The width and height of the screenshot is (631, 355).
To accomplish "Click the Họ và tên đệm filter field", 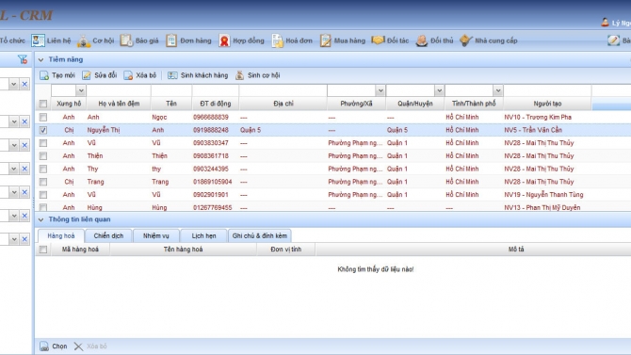I will (119, 90).
